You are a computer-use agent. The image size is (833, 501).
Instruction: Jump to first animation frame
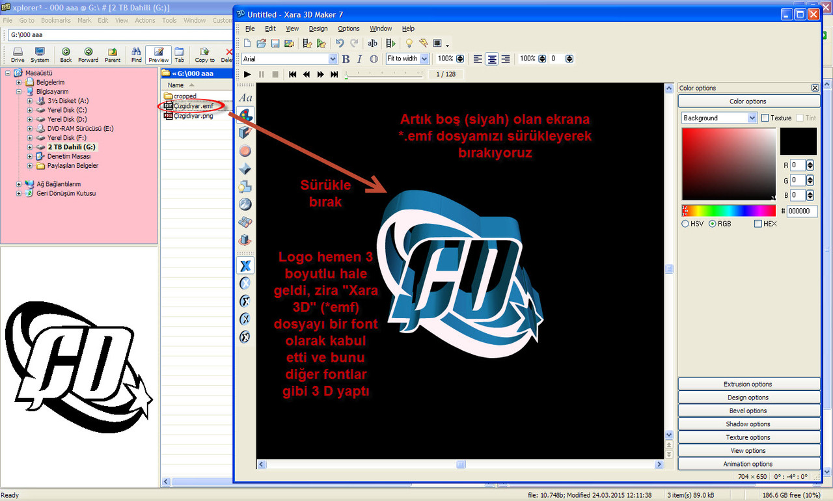point(293,74)
